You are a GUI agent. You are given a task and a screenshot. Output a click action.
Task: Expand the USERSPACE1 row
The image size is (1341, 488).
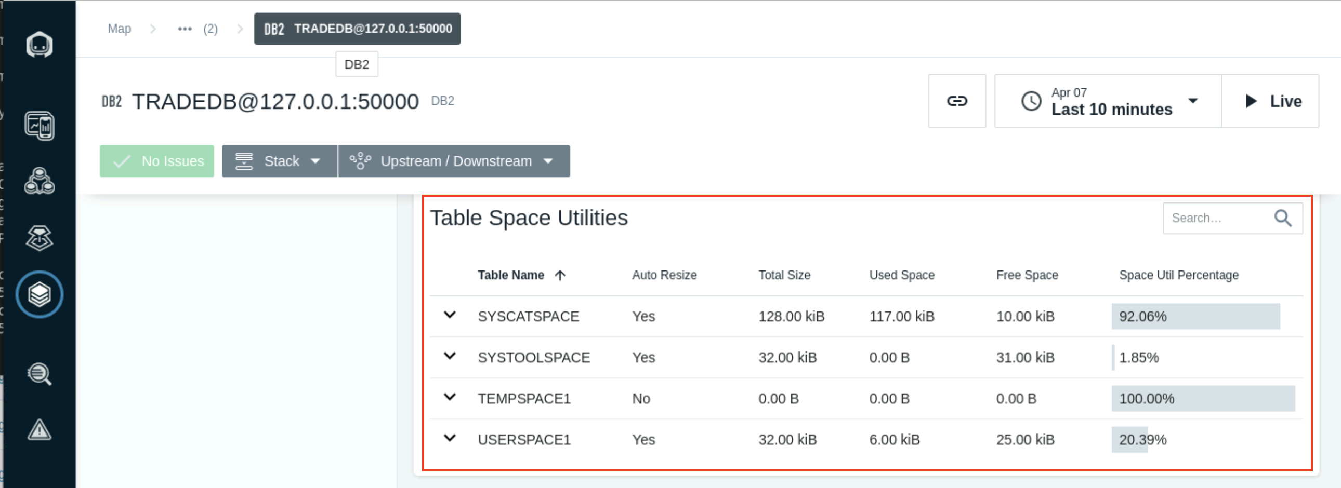tap(450, 438)
